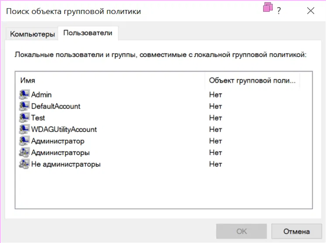Click the Не администраторы group icon
Screen dimensions: 326x243
pos(24,165)
